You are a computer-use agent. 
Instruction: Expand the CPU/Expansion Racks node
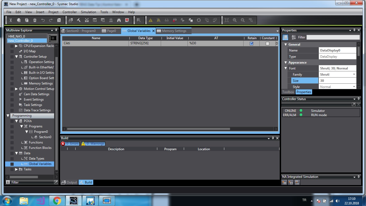tap(16, 46)
